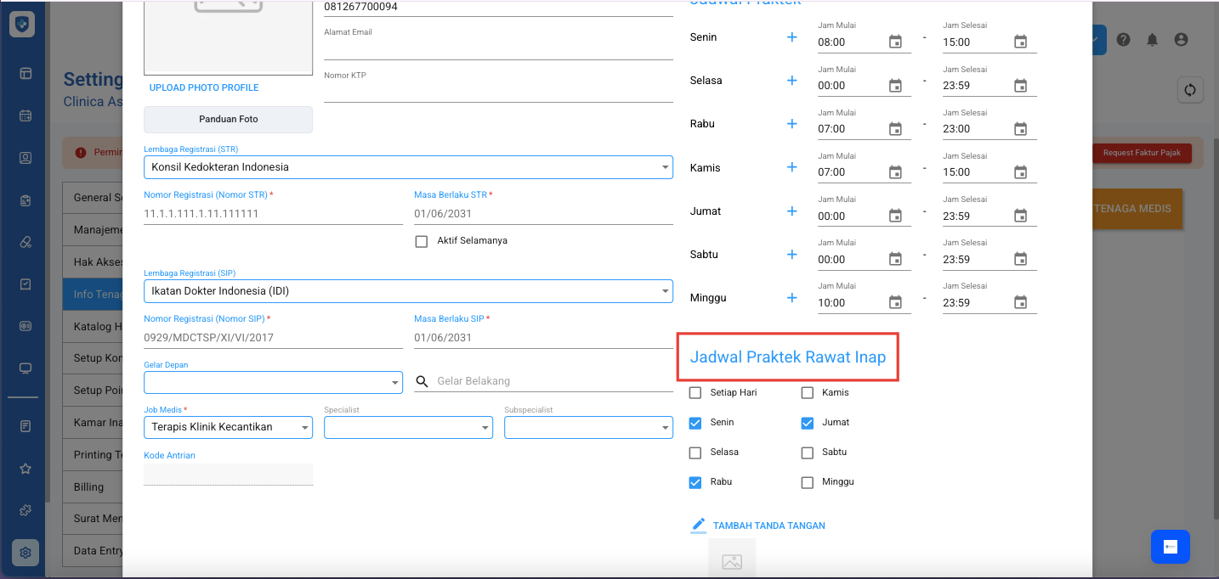1219x579 pixels.
Task: Open the help question mark icon
Action: coord(1123,40)
